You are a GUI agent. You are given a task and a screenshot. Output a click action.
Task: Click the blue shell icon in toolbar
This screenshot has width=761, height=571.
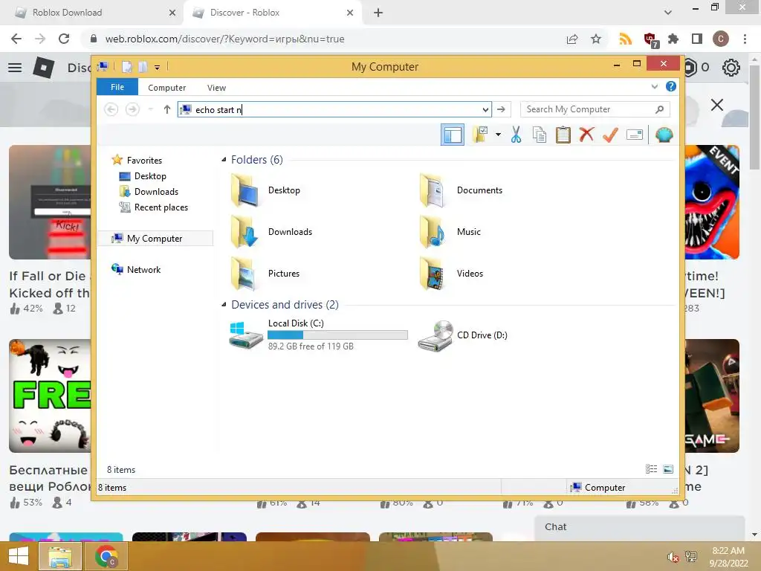(664, 135)
